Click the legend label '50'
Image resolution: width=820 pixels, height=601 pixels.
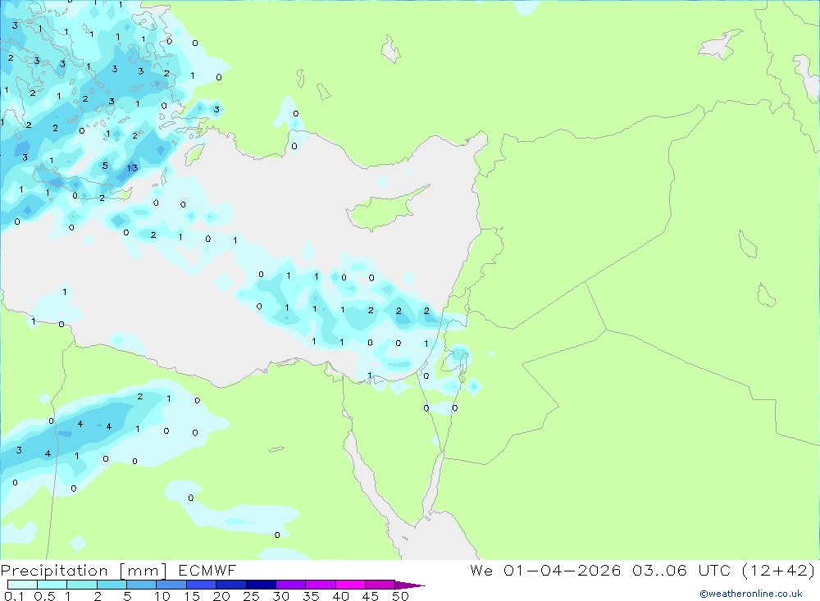pos(401,596)
